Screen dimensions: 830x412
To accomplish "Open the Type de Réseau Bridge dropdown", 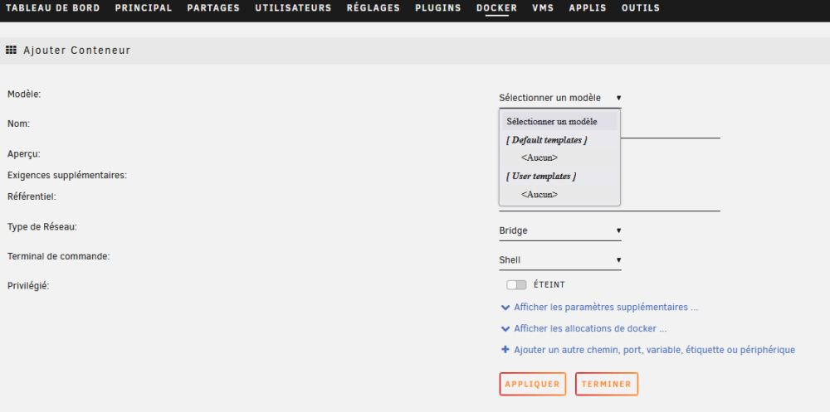I will click(x=560, y=230).
